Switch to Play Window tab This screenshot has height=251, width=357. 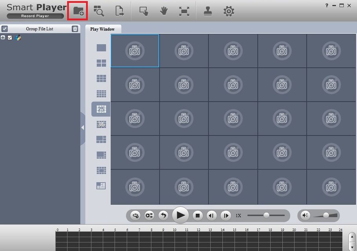(x=103, y=29)
